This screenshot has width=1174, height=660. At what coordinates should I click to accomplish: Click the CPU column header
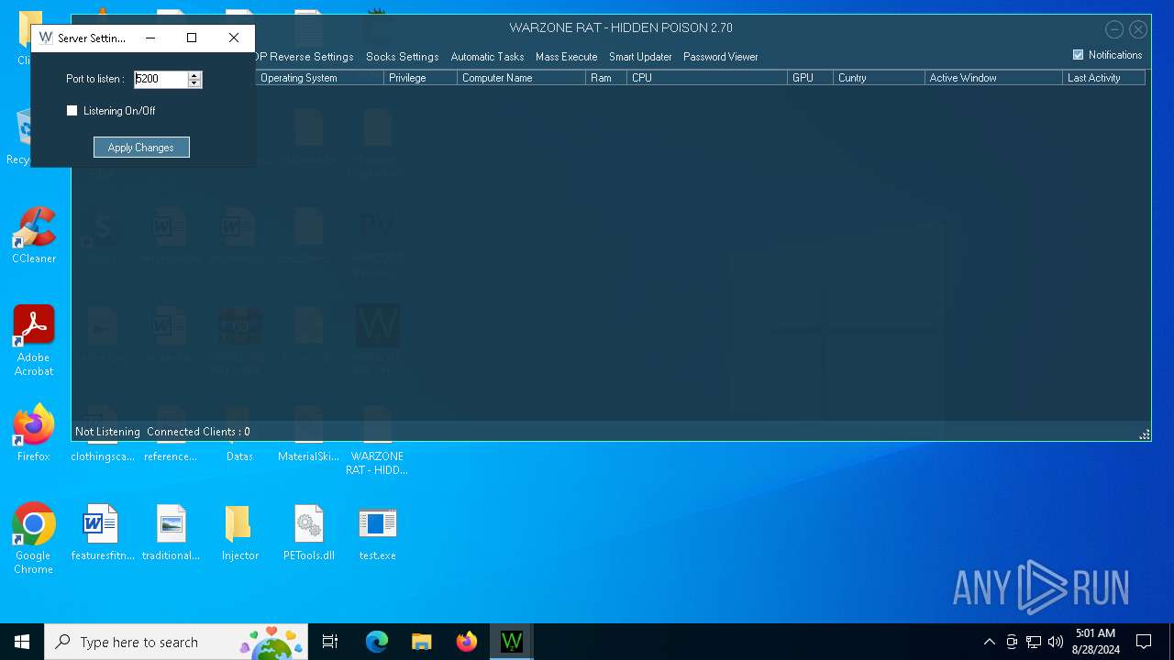click(707, 78)
